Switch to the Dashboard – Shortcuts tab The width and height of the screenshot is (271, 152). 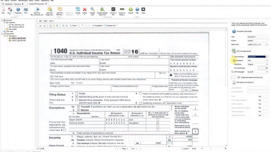13,4
